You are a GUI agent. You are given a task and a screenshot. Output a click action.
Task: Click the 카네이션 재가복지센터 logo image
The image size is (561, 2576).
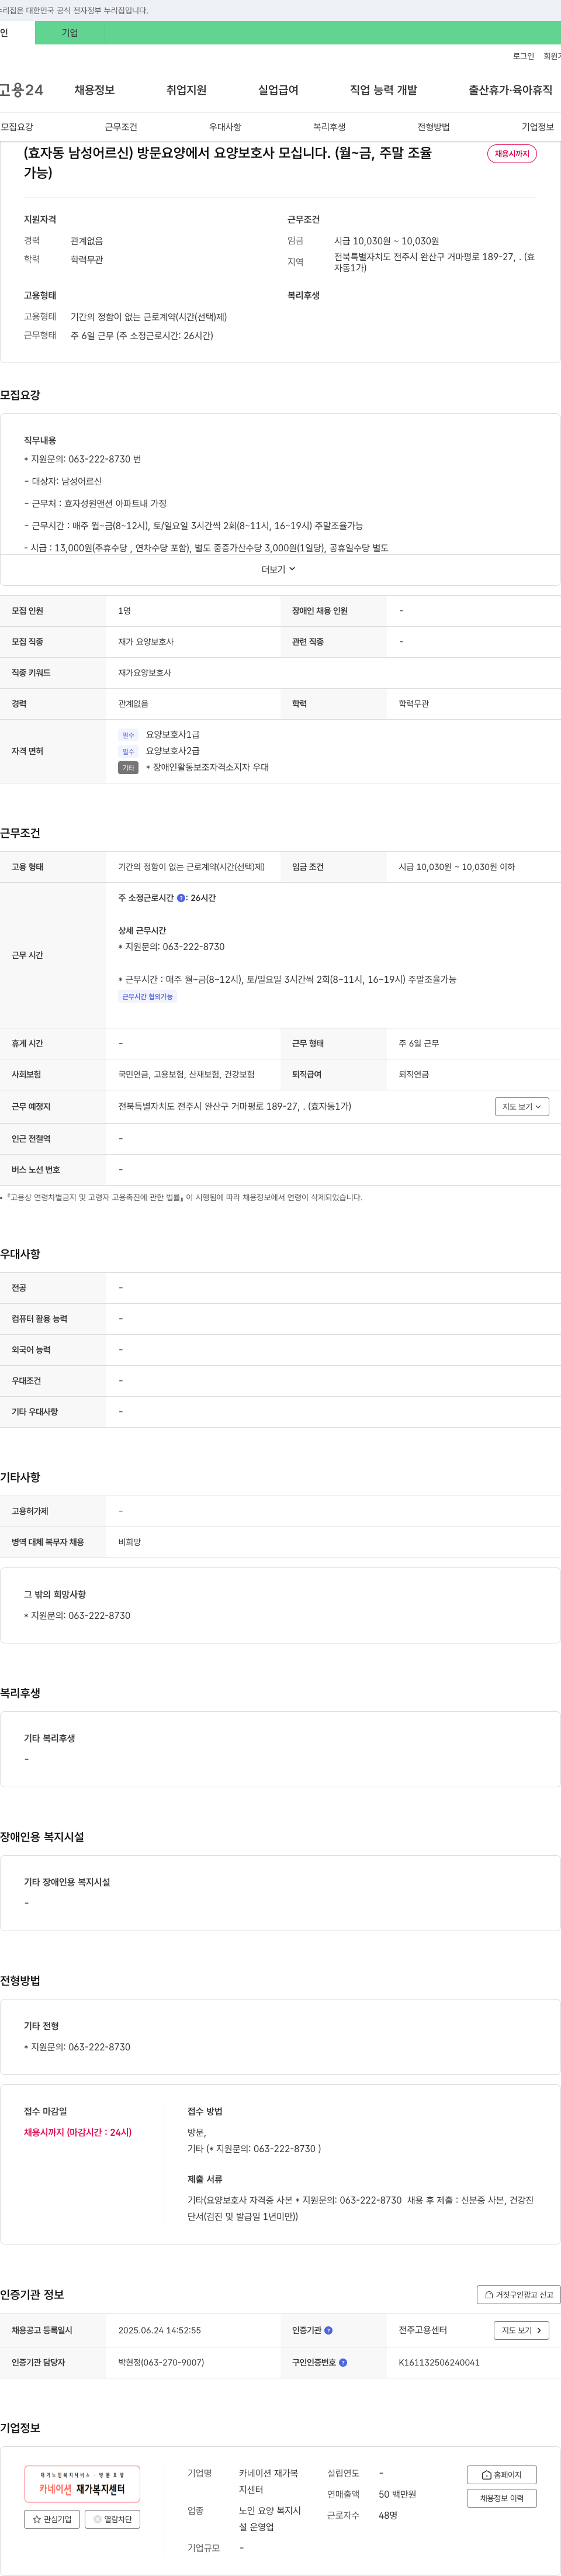82,2484
